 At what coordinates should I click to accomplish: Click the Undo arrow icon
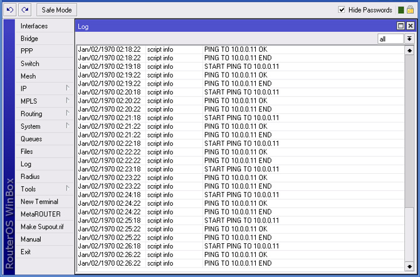[10, 10]
